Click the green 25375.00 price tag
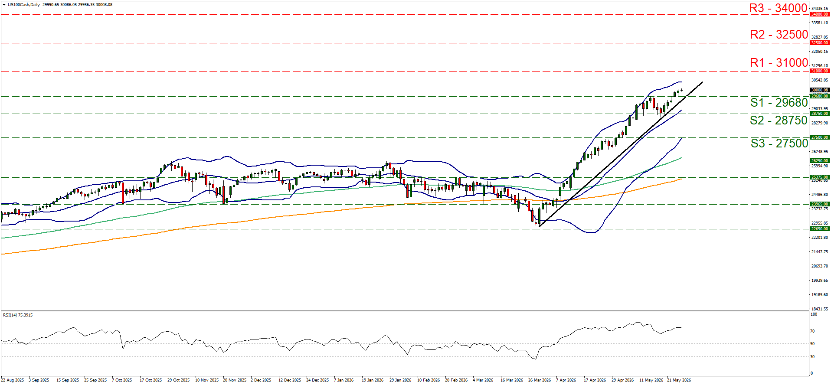The height and width of the screenshot is (385, 831). (x=820, y=177)
